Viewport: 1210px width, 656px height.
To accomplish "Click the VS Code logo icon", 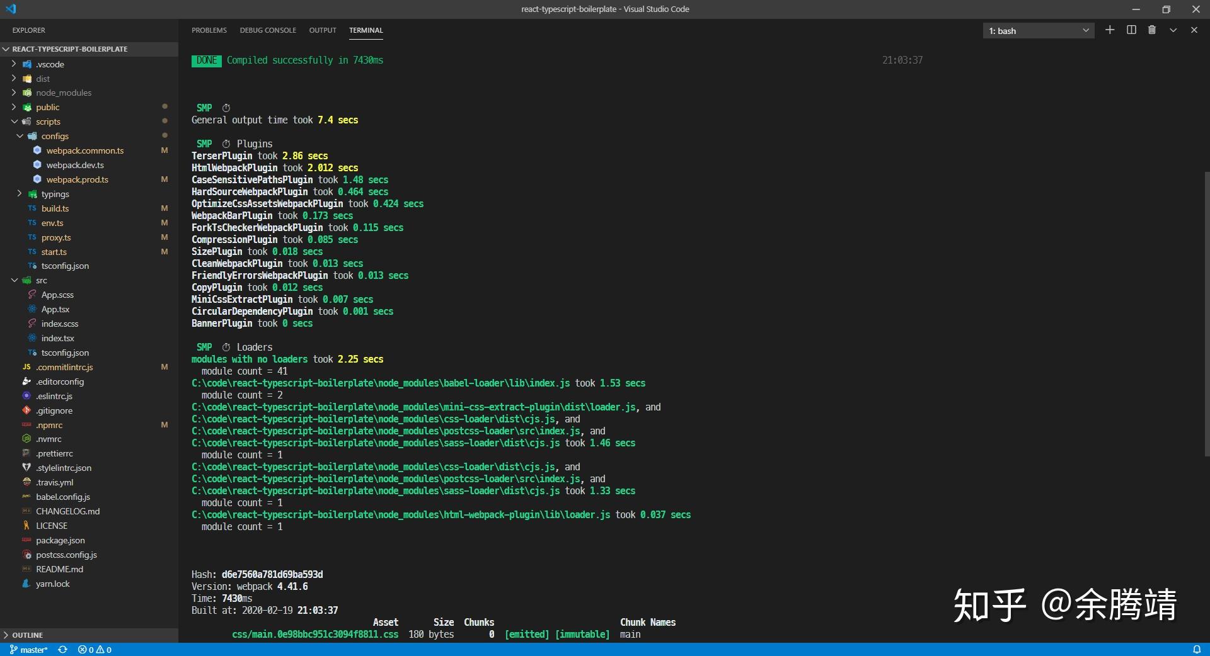I will point(11,9).
